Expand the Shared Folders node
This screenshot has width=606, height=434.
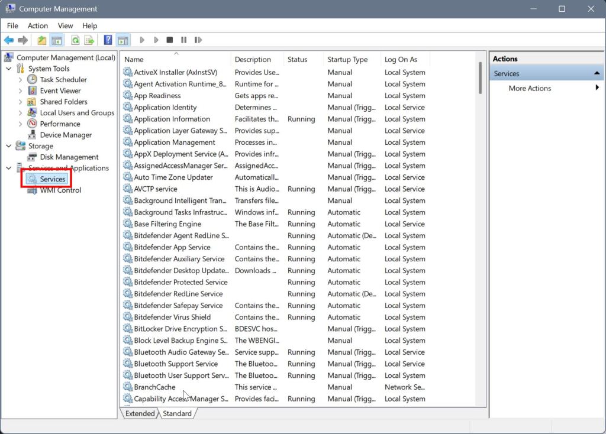pos(21,102)
